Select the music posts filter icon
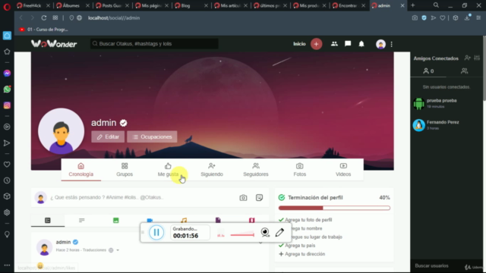486x273 pixels. (x=184, y=220)
